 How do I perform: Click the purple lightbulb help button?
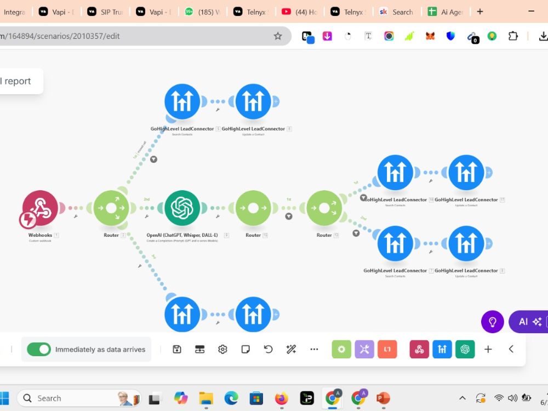(493, 322)
